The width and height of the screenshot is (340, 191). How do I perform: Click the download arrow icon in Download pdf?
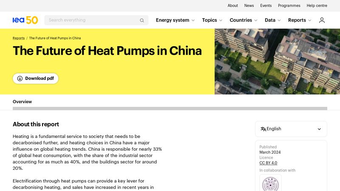point(20,79)
